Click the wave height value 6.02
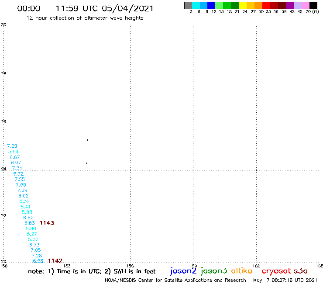The height and width of the screenshot is (284, 323). click(24, 196)
